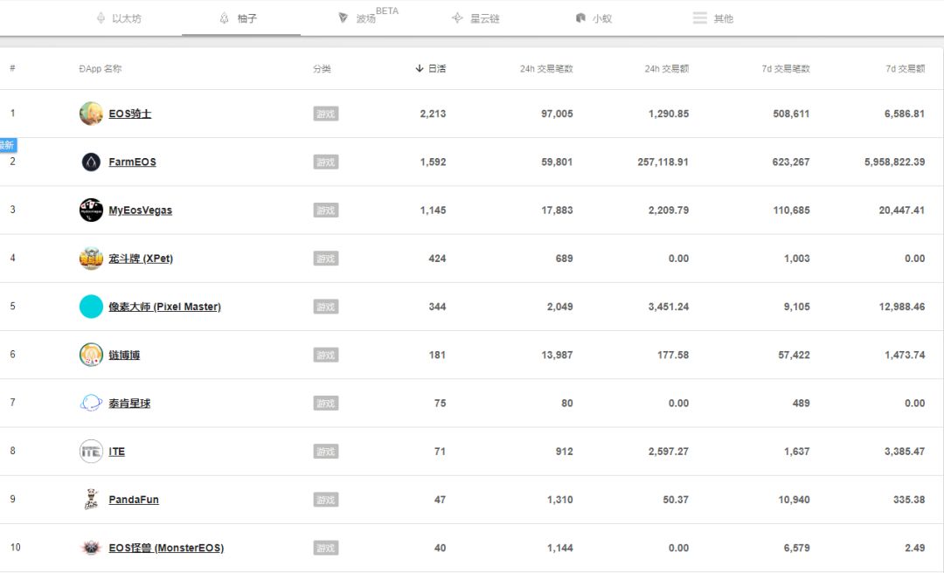Select the 110,685 7d transactions cell
The image size is (944, 573).
pos(791,210)
